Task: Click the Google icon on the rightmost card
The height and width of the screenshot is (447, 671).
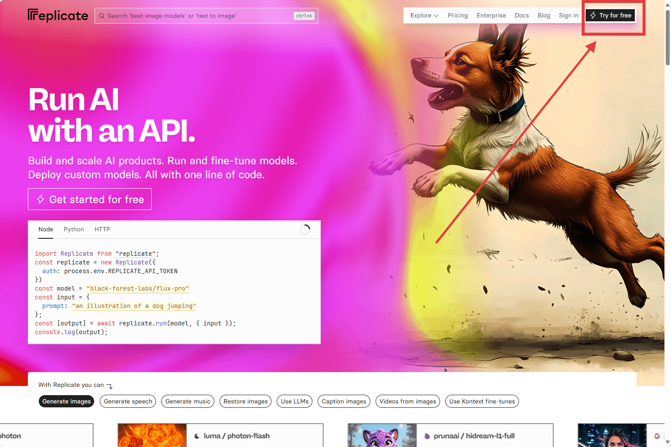Action: tap(657, 436)
